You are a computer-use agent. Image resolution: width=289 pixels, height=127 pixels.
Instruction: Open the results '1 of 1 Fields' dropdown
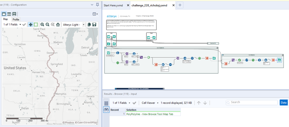click(122, 103)
